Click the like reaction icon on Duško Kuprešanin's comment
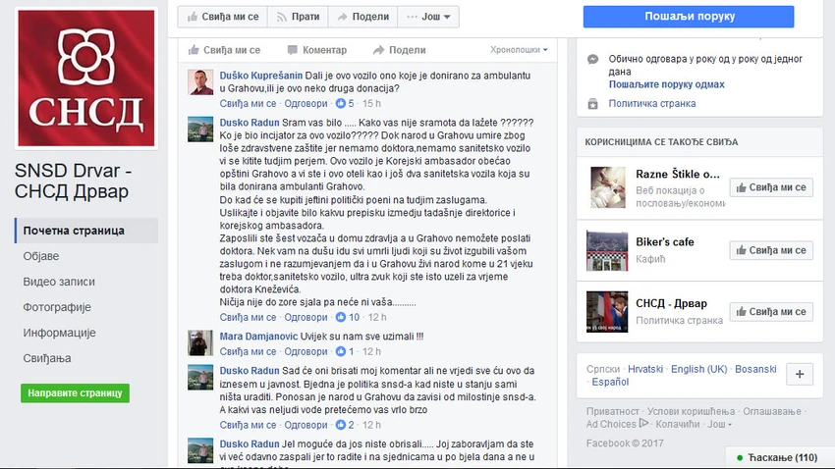The width and height of the screenshot is (835, 469). [x=341, y=103]
